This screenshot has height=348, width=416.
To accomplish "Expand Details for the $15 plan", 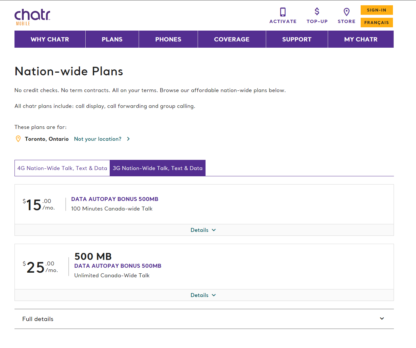I will point(204,230).
